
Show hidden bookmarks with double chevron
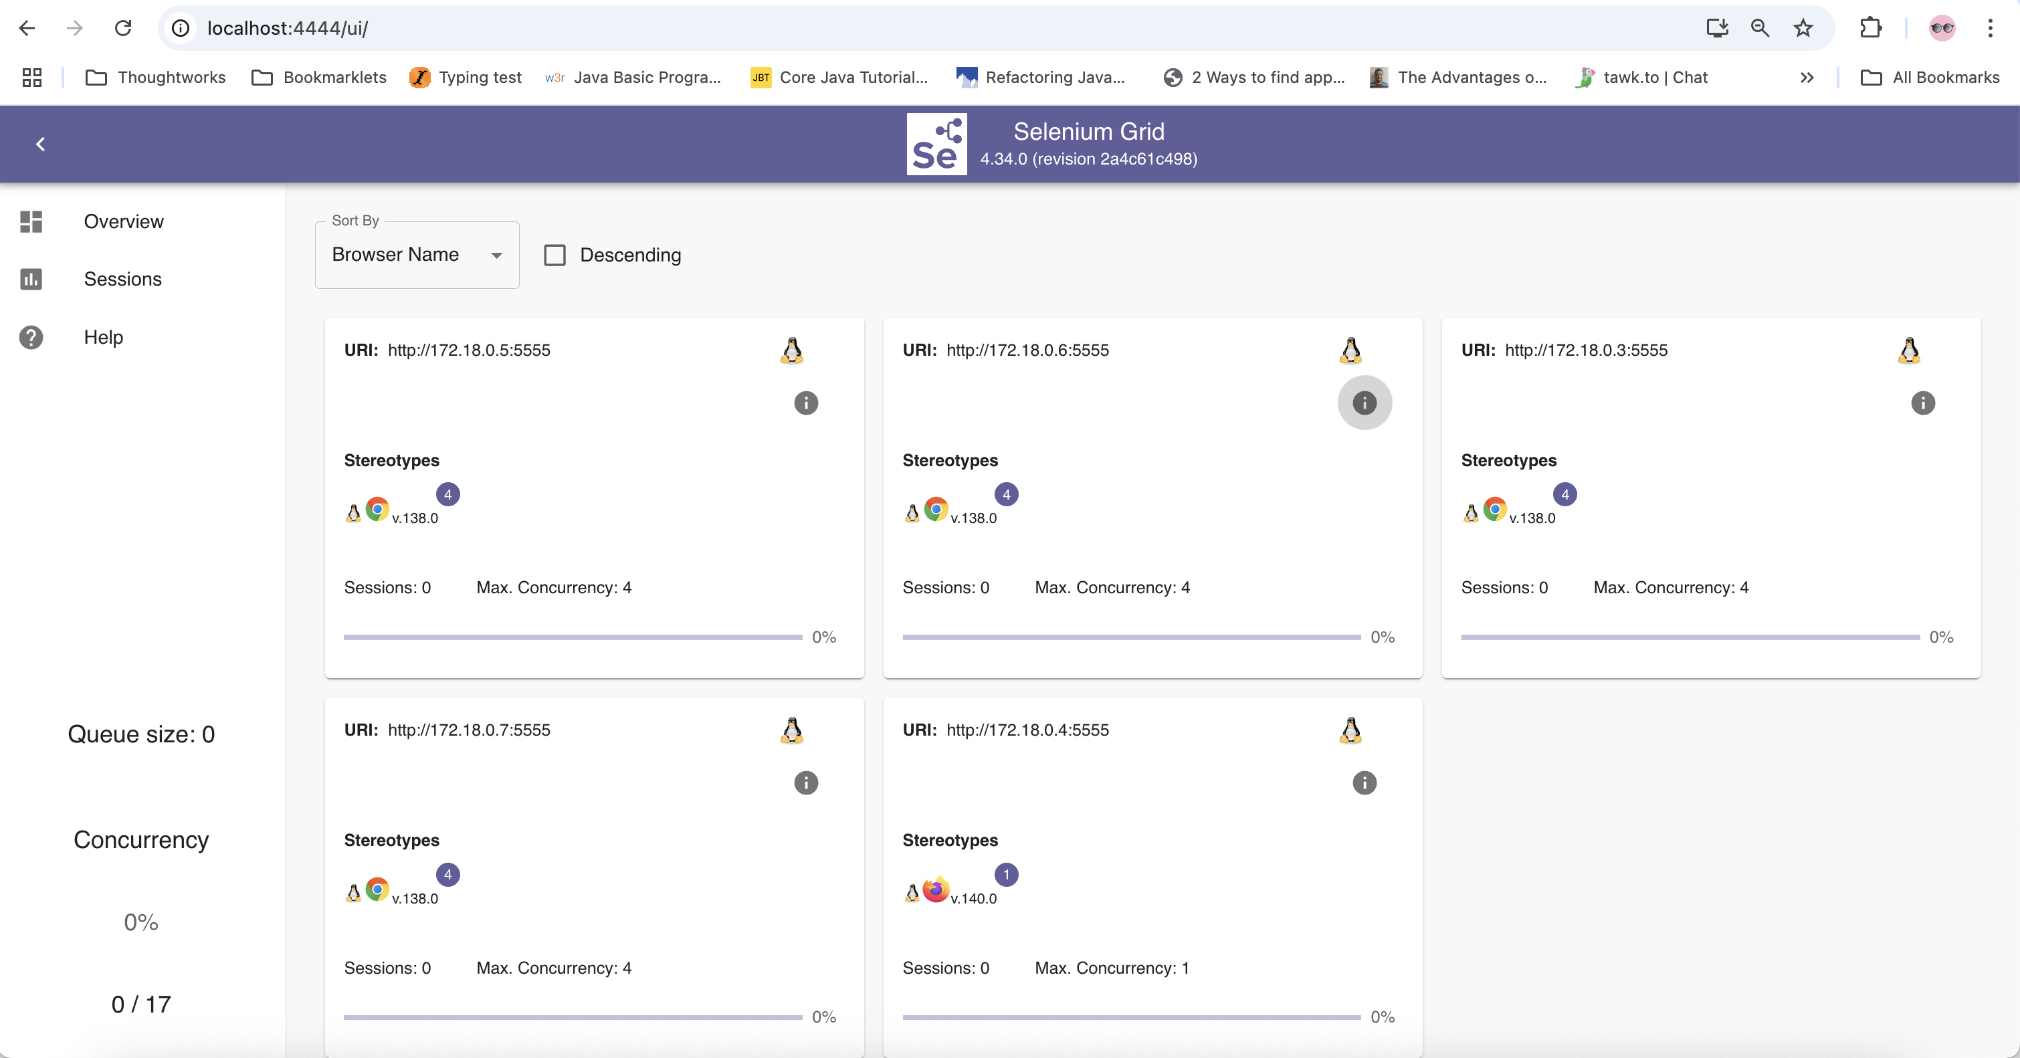pos(1807,77)
